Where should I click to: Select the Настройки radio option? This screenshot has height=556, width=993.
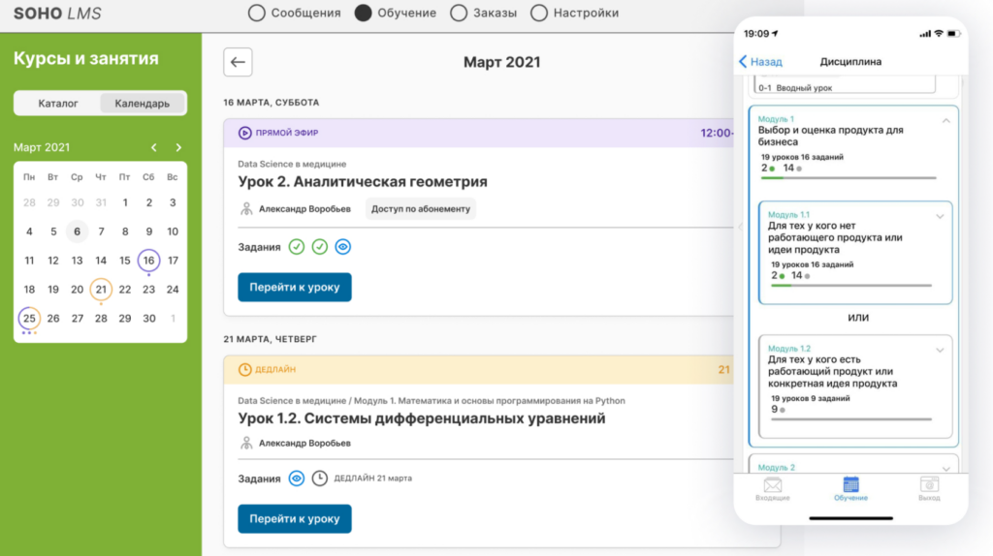pyautogui.click(x=539, y=13)
